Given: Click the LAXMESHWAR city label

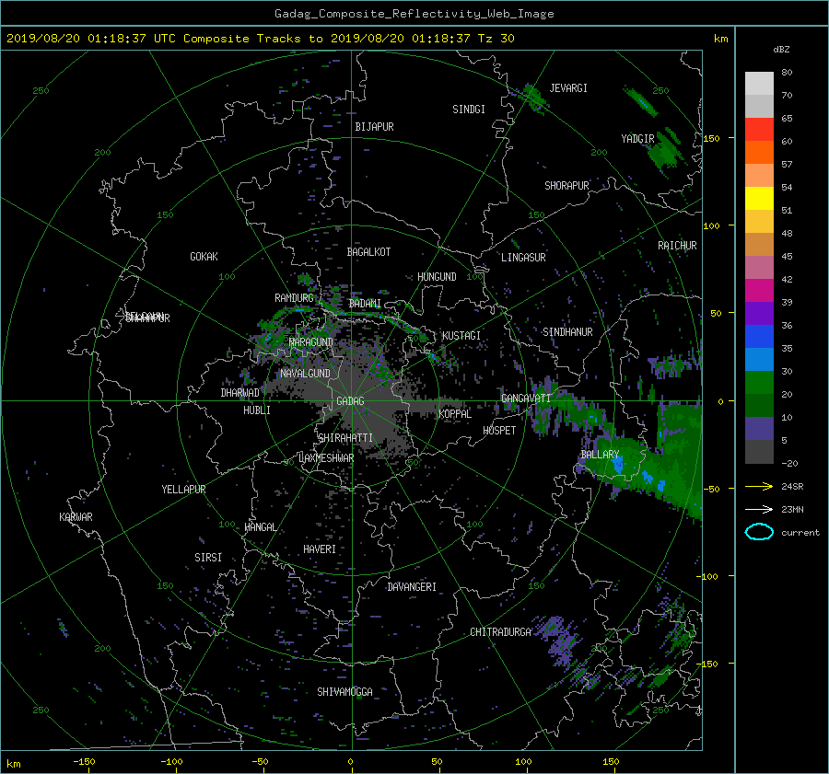Looking at the screenshot, I should click(326, 458).
